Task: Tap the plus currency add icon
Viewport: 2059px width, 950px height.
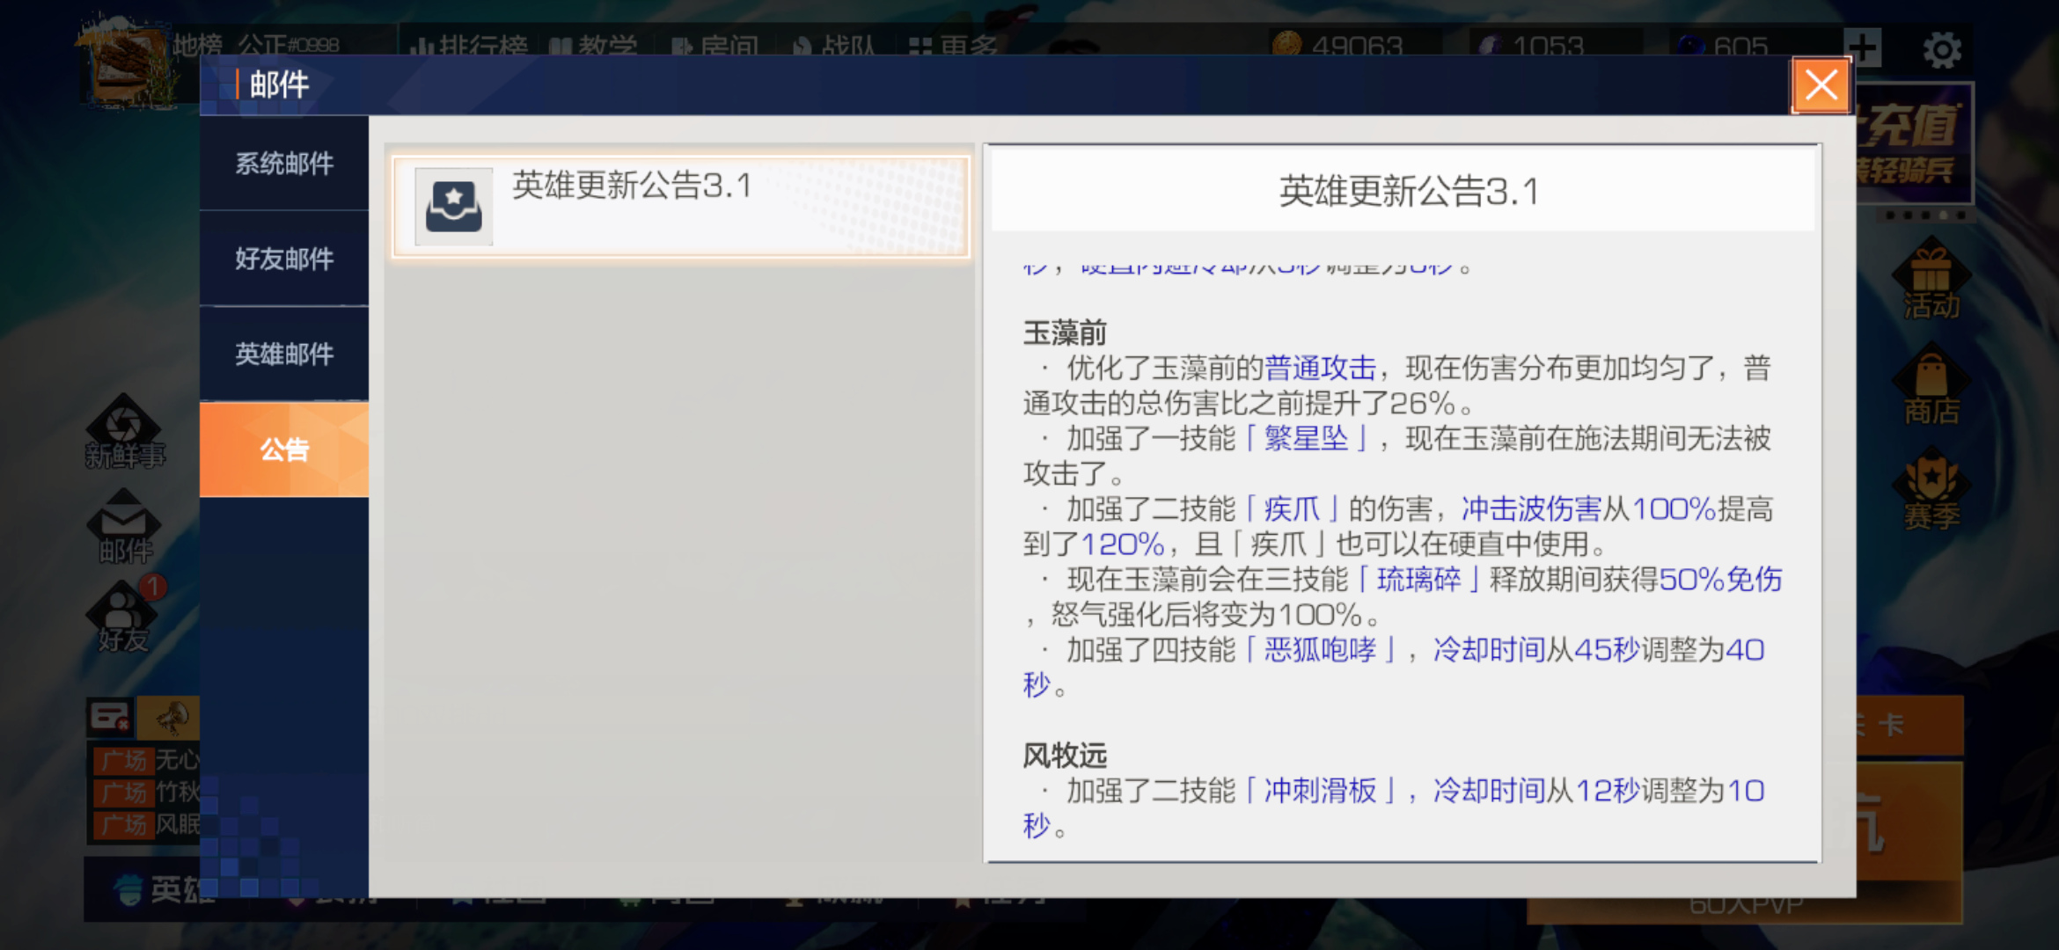Action: [x=1863, y=47]
